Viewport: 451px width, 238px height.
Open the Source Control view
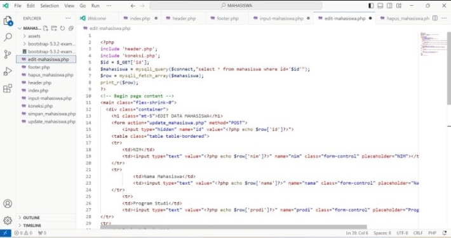point(8,54)
